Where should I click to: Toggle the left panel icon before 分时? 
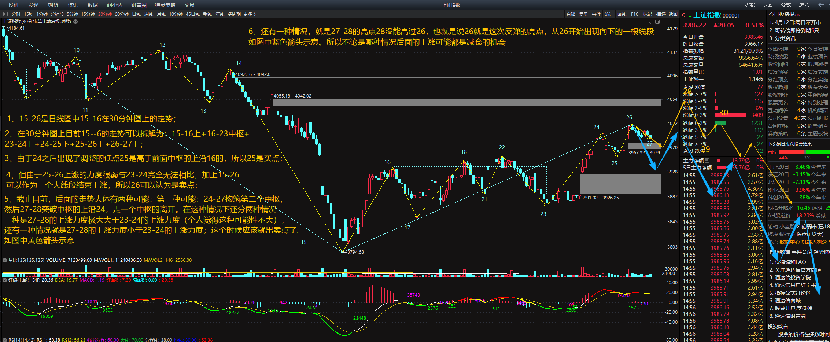(5, 14)
